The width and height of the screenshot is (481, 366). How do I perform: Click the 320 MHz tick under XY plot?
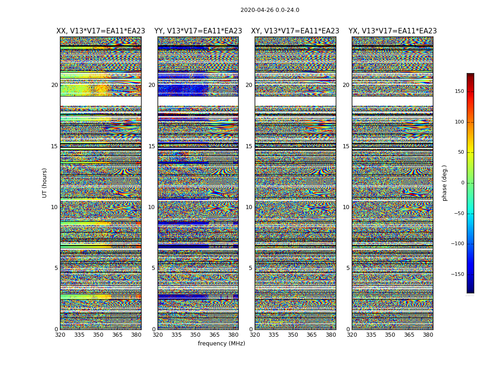[255, 335]
